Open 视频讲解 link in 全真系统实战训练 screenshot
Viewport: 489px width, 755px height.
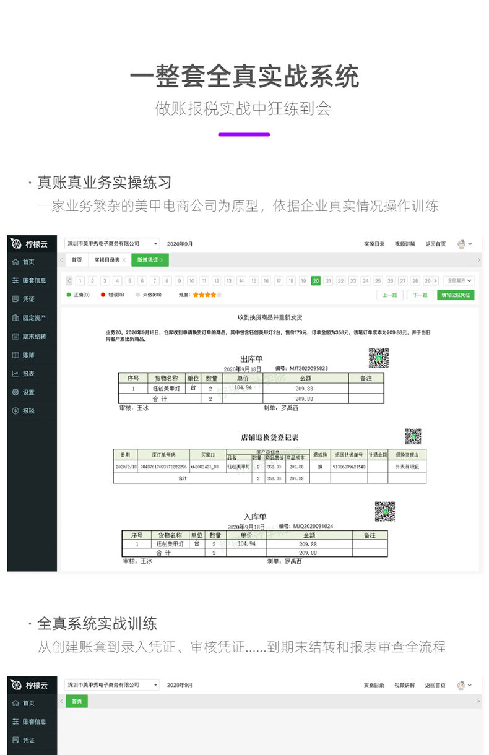point(405,685)
